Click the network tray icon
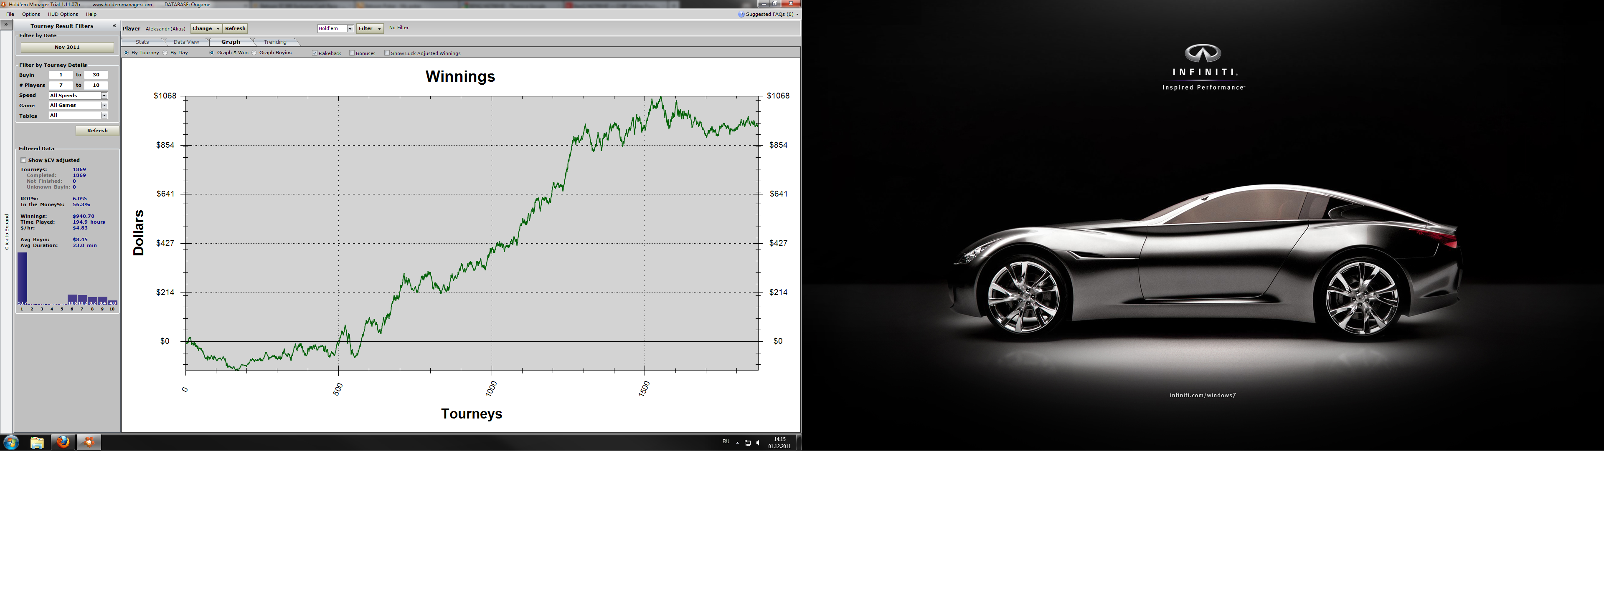Screen dimensions: 1604x590 (747, 443)
